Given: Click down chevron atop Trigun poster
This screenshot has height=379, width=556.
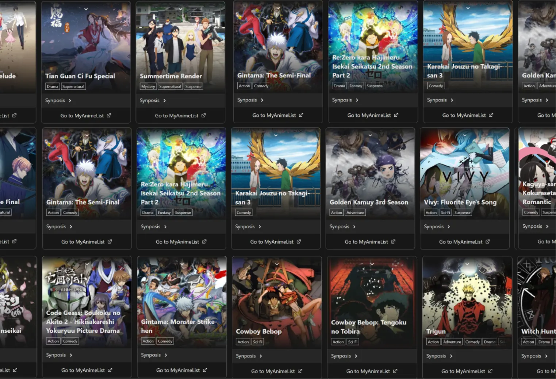Looking at the screenshot, I should tap(467, 264).
